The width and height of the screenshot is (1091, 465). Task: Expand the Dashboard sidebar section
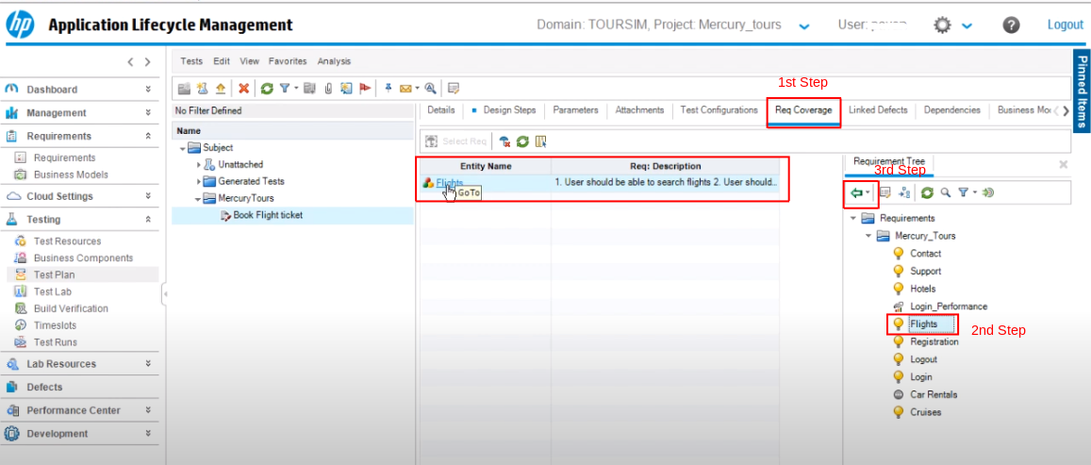[148, 90]
